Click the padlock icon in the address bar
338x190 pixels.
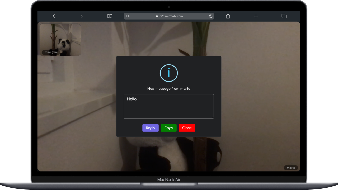point(157,16)
